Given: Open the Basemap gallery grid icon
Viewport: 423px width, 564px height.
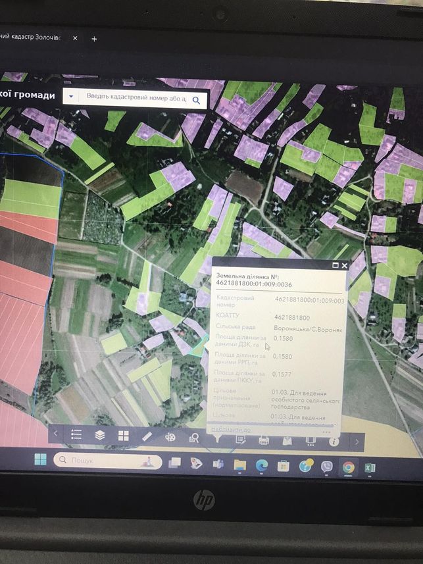Looking at the screenshot, I should (x=124, y=436).
